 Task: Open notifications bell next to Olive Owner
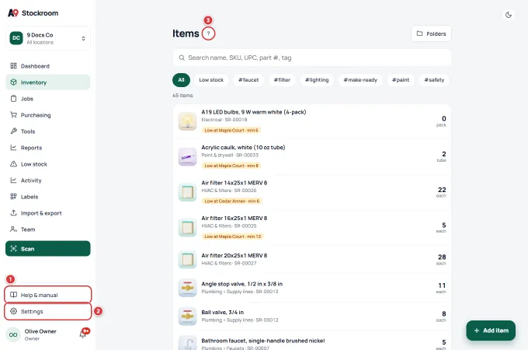pos(82,334)
